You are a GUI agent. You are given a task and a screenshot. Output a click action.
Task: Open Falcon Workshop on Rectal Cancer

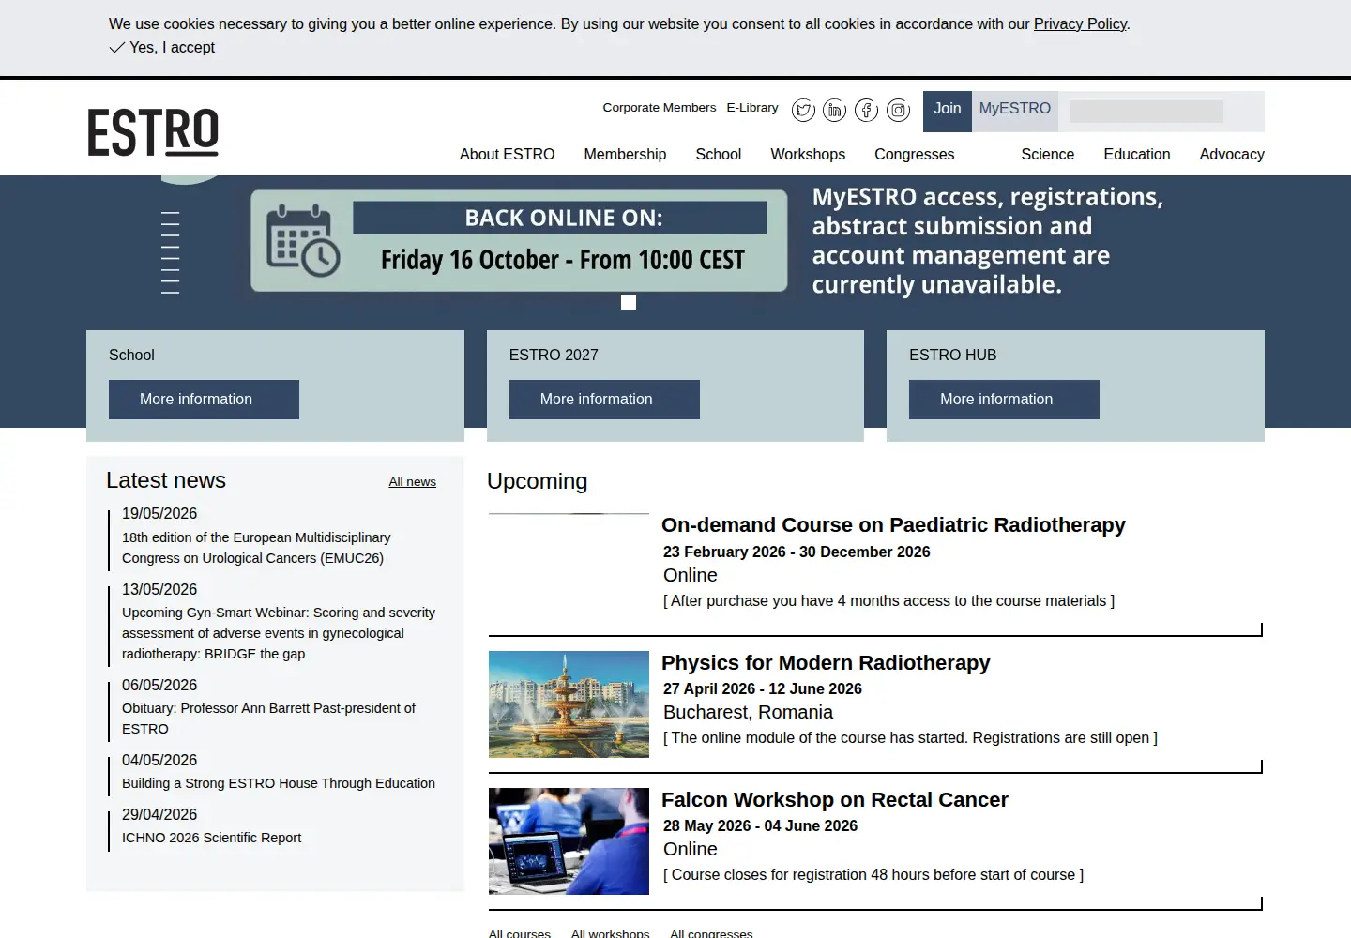[x=835, y=800]
